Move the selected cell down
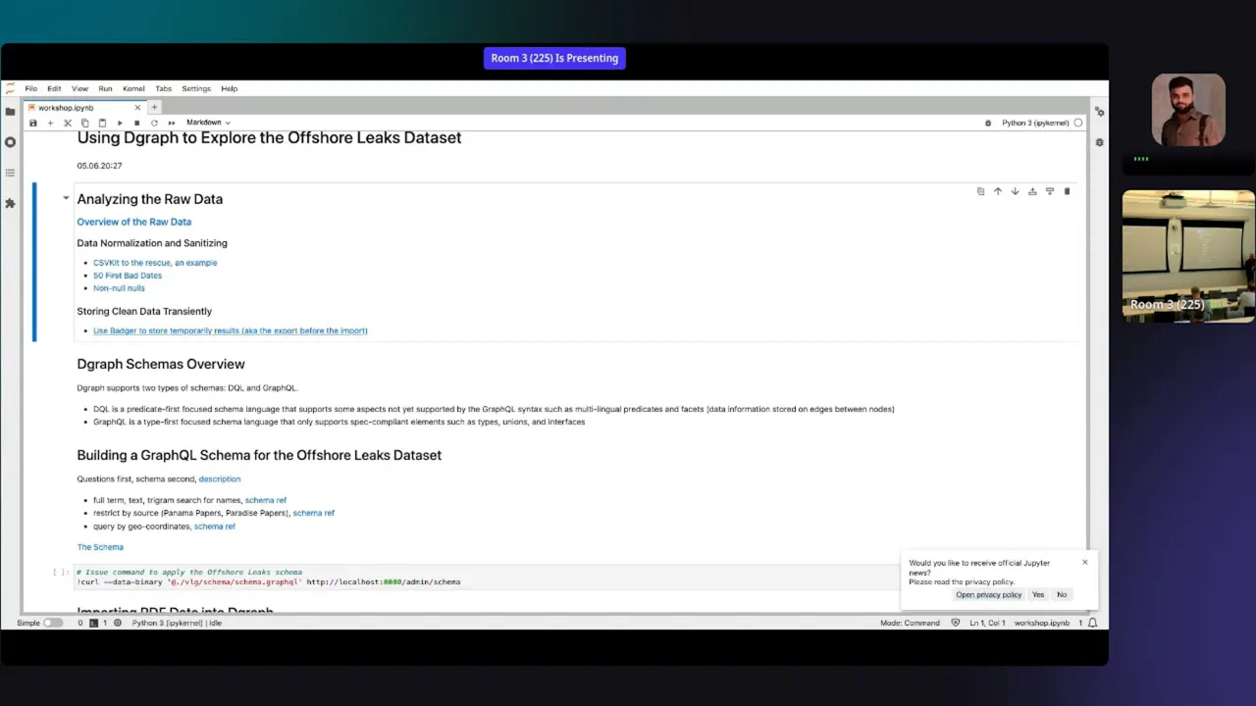1256x706 pixels. coord(1015,191)
